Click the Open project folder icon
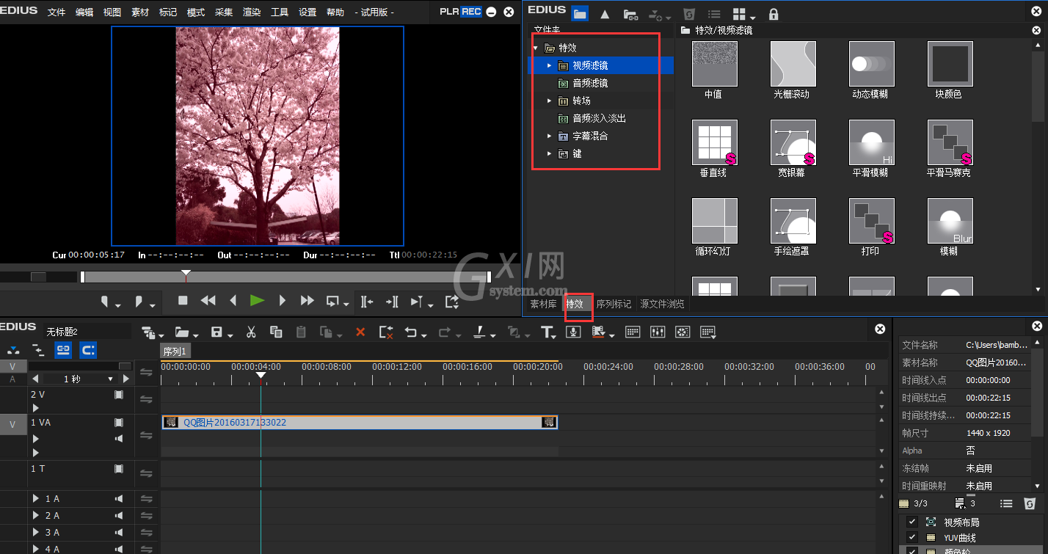 point(181,332)
